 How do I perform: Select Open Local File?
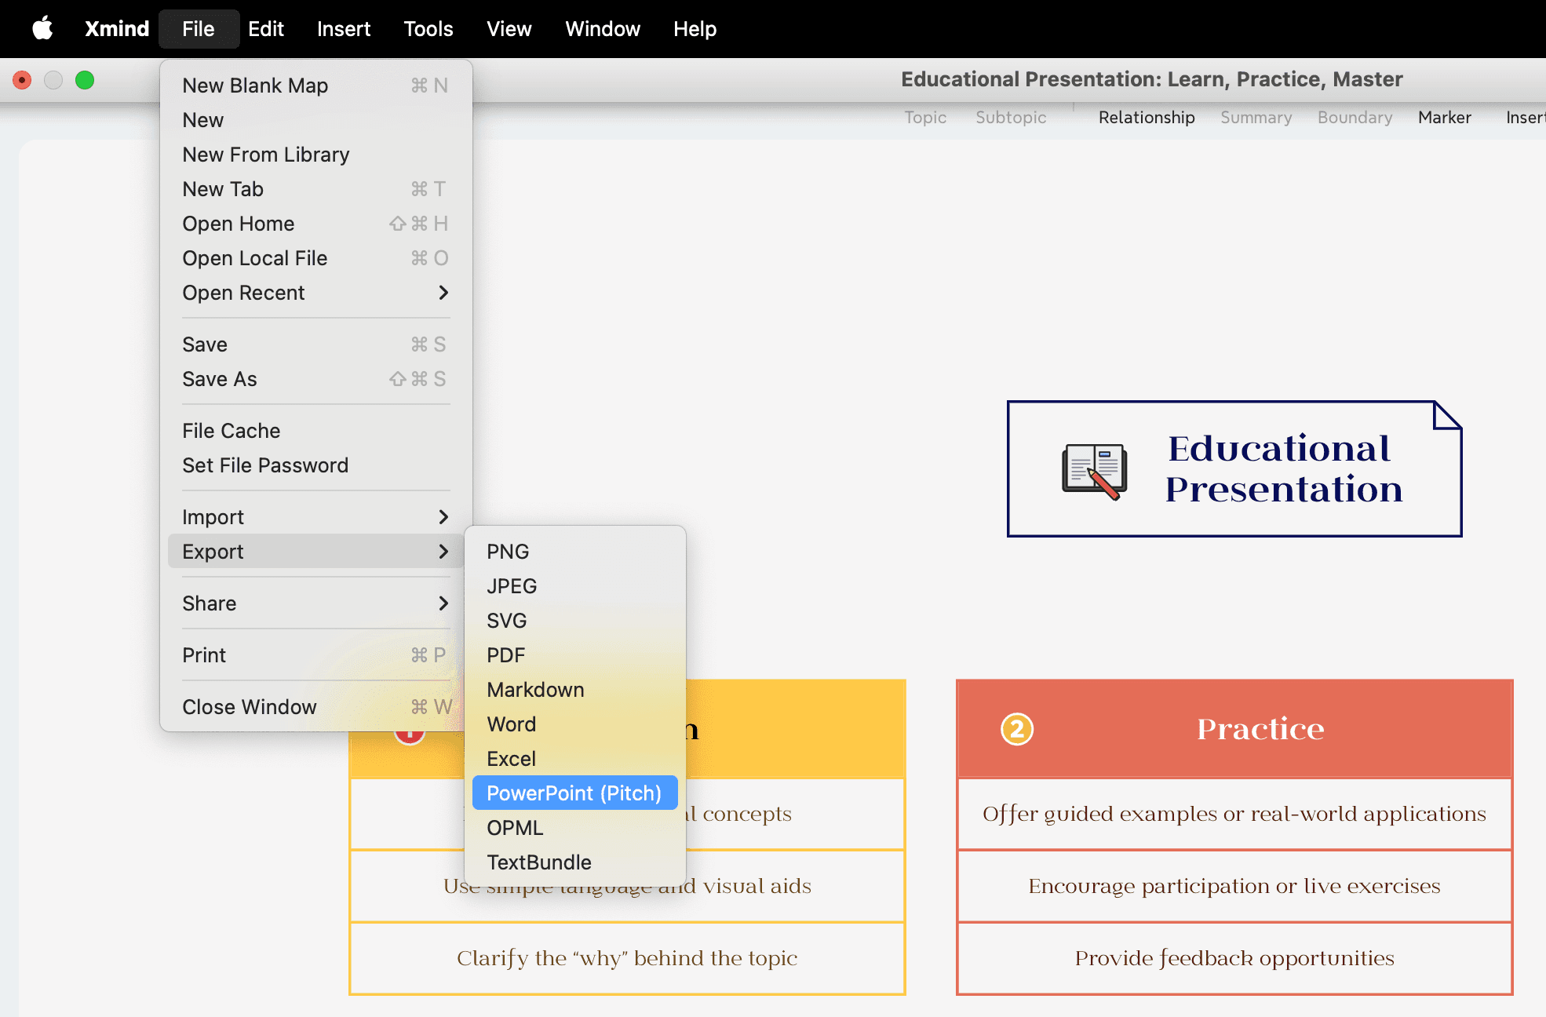[315, 258]
